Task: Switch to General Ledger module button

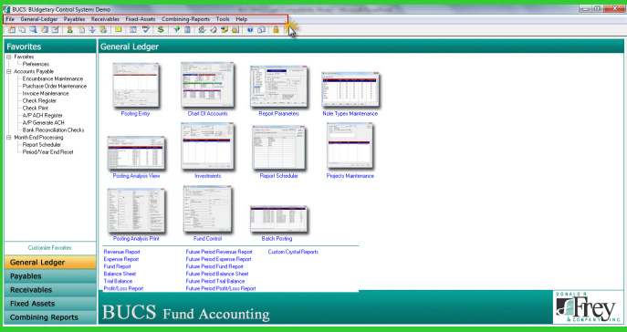Action: (x=50, y=263)
